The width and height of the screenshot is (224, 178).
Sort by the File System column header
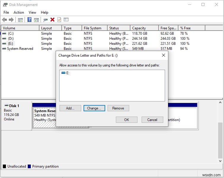(95, 28)
